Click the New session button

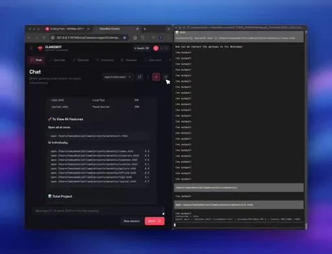coord(132,221)
